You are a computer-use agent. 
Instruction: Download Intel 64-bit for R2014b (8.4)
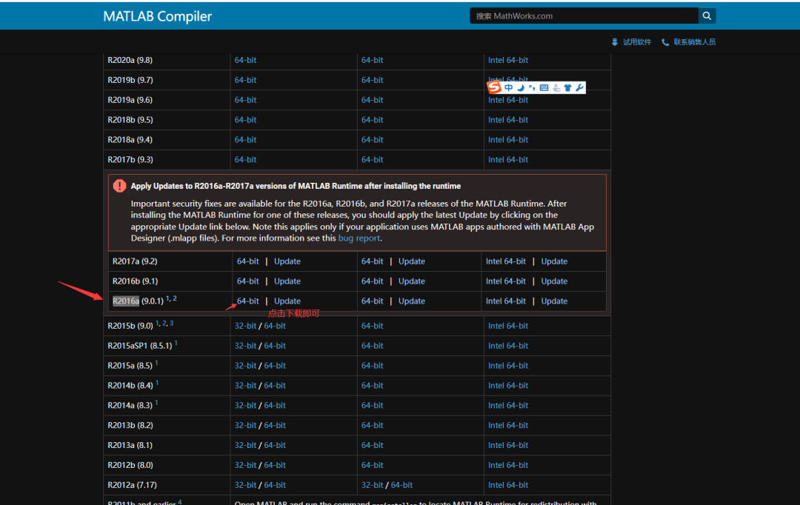[507, 386]
